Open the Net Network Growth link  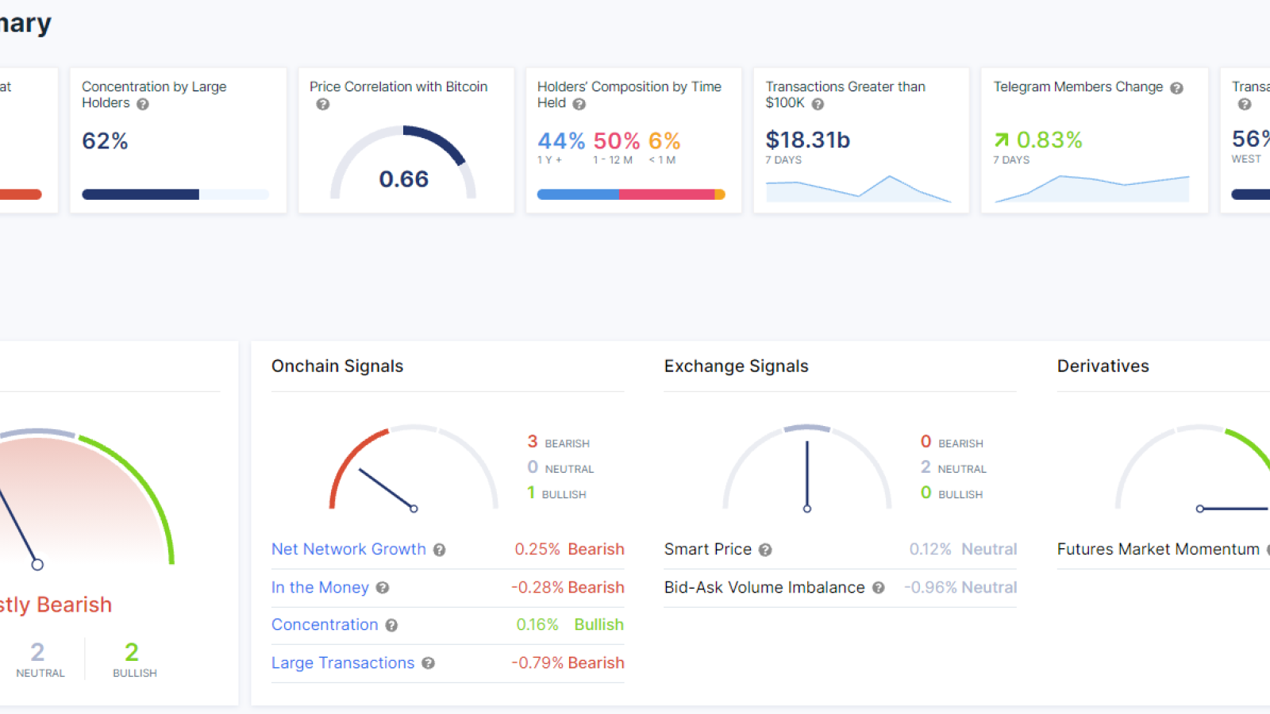348,549
